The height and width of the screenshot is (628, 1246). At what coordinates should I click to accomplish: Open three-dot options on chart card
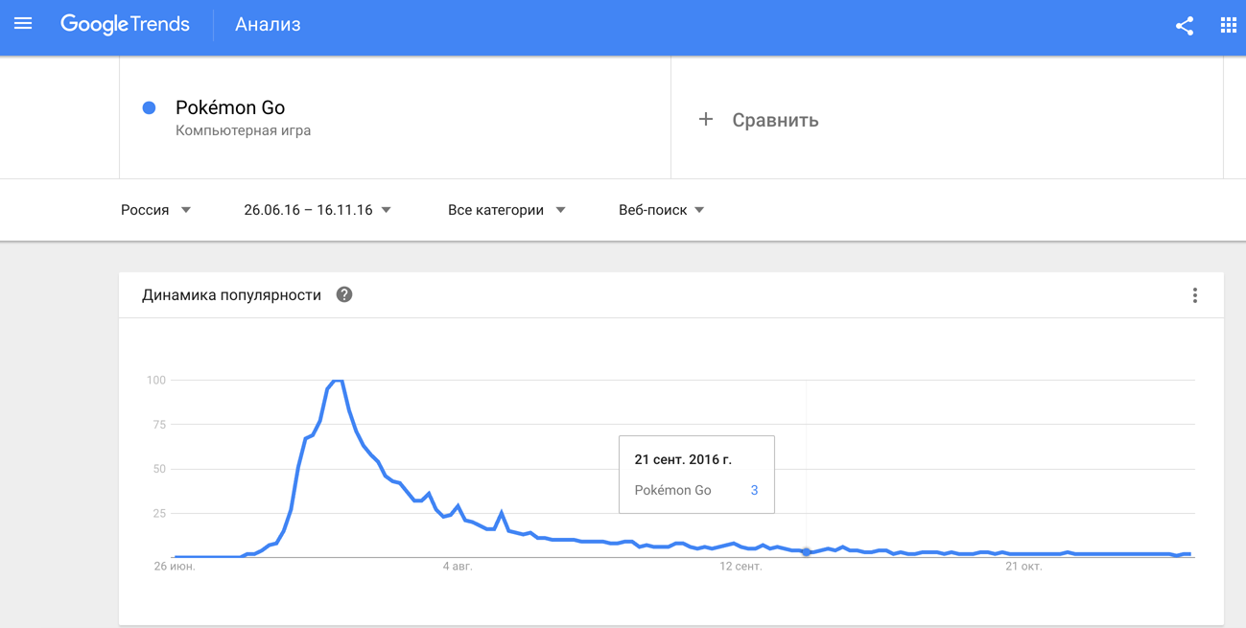1194,295
